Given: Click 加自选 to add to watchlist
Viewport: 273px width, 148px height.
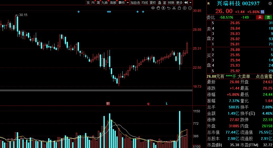Looking at the screenshot, I should click(135, 3).
